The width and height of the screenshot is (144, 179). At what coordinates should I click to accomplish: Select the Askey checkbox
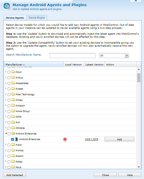point(9,162)
